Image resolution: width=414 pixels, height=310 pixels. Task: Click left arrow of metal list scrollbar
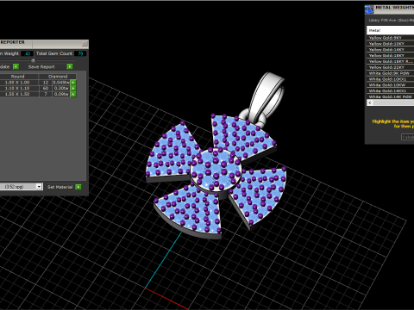370,102
